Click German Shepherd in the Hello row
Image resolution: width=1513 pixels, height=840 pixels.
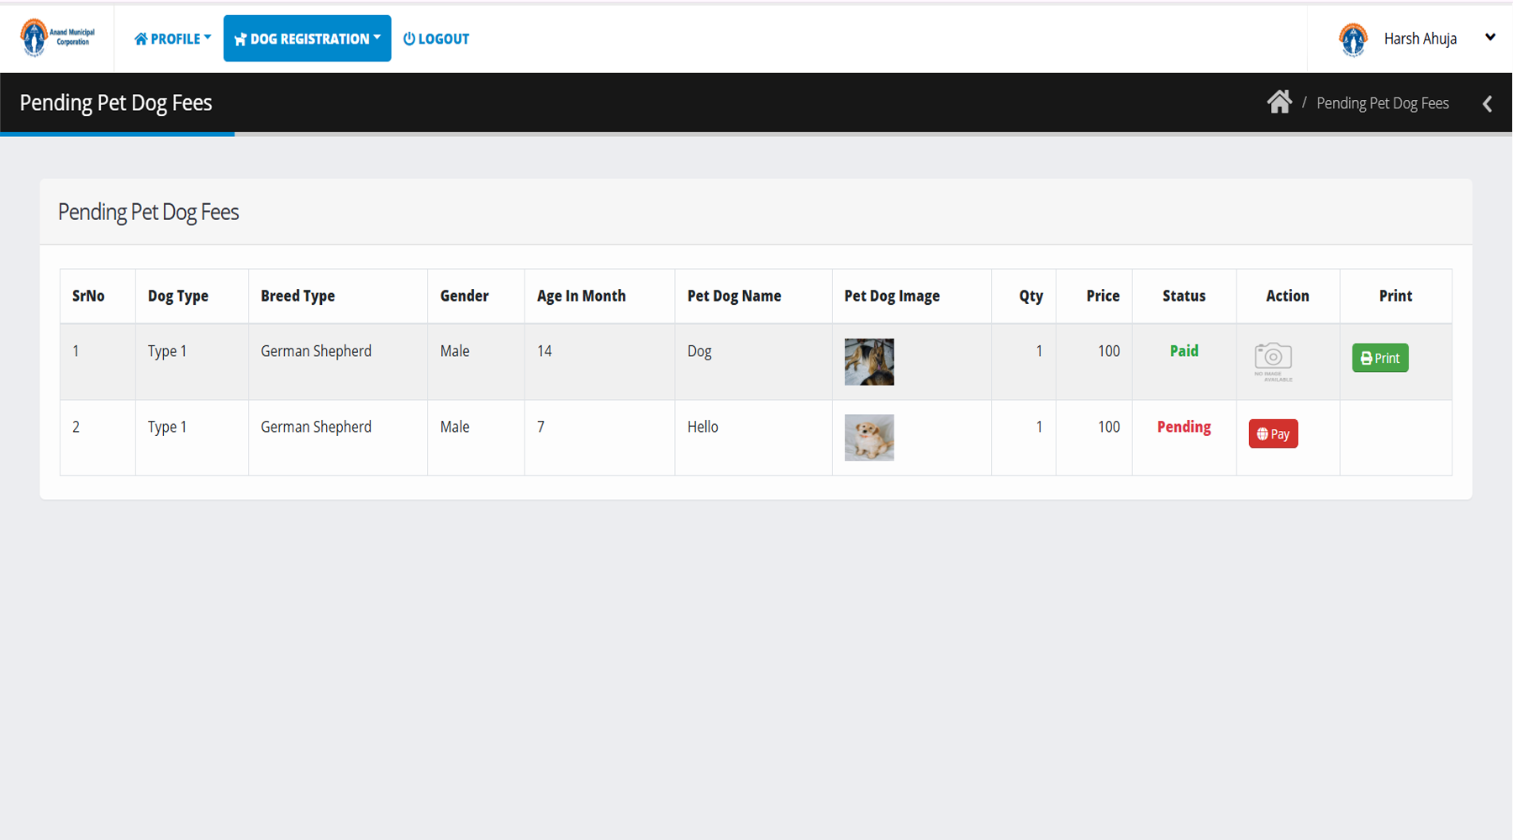click(x=316, y=427)
